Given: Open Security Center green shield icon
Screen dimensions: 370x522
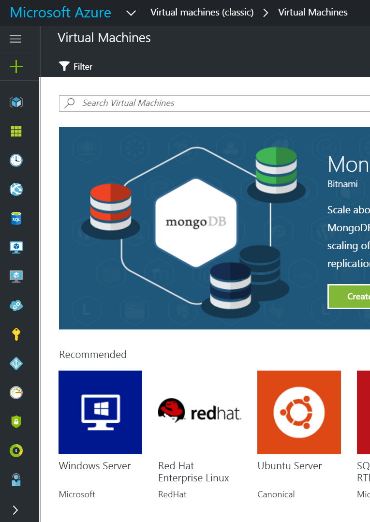Looking at the screenshot, I should tap(16, 421).
